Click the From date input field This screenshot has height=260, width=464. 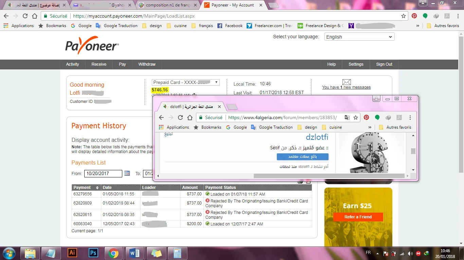[x=103, y=174]
